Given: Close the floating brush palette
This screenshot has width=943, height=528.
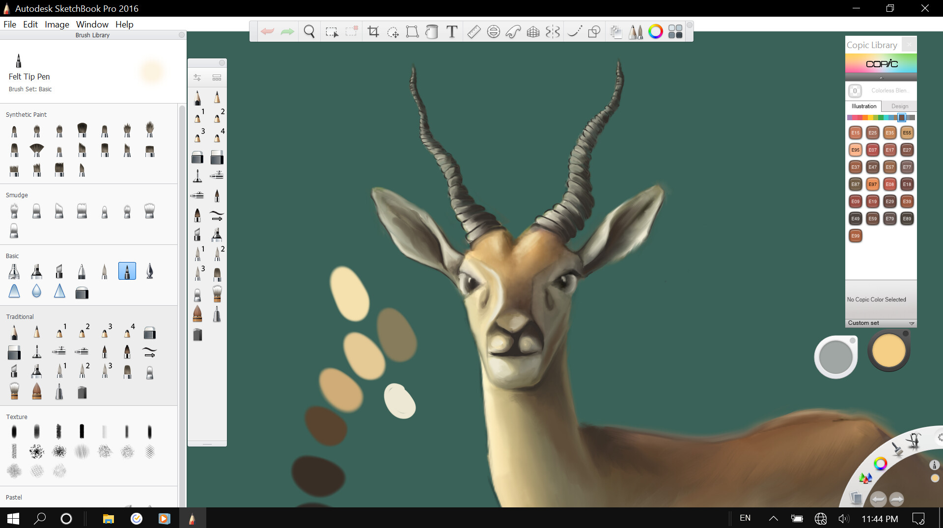Looking at the screenshot, I should tap(222, 63).
